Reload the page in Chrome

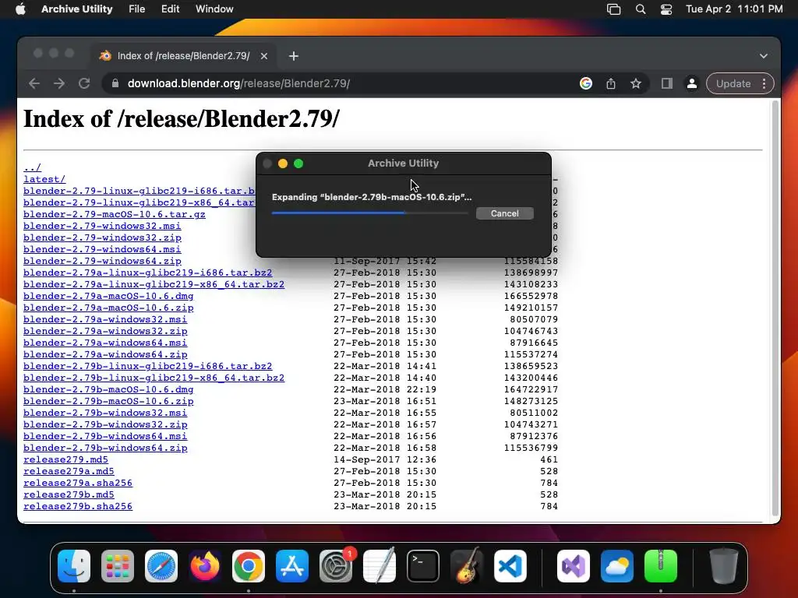coord(84,83)
